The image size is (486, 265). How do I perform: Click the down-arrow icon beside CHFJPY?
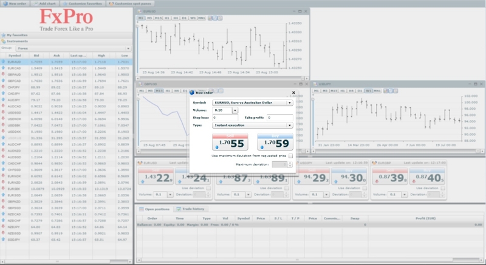point(4,87)
